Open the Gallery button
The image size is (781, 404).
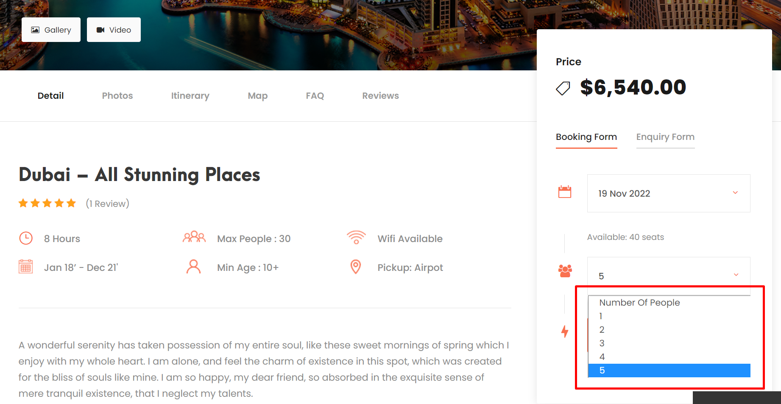(51, 30)
